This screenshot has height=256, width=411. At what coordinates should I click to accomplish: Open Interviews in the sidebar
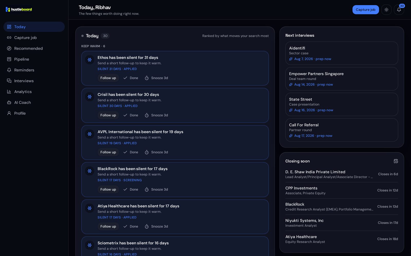34,81
